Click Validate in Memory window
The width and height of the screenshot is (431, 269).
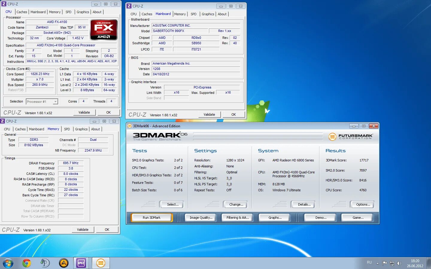tap(83, 230)
